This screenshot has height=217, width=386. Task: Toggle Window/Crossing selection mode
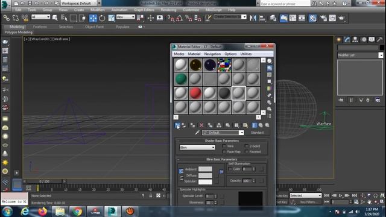(83, 18)
